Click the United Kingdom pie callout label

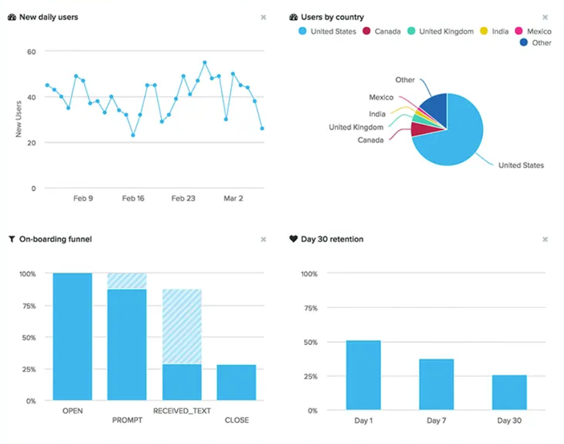[356, 128]
